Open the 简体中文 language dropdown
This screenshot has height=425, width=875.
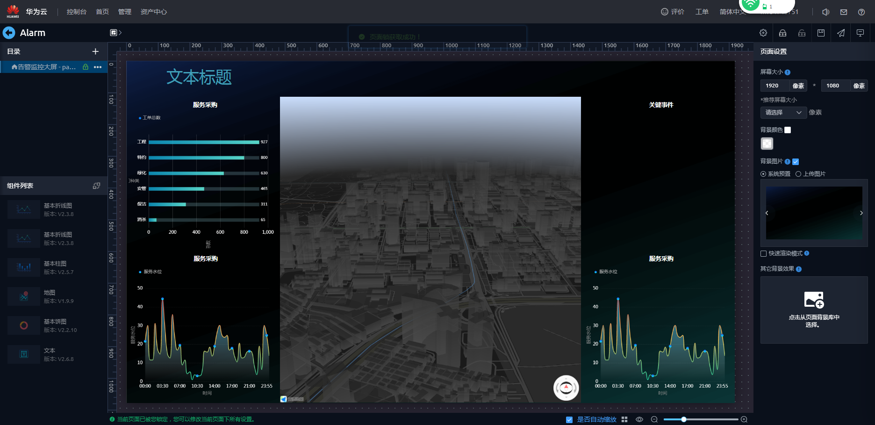pos(732,12)
